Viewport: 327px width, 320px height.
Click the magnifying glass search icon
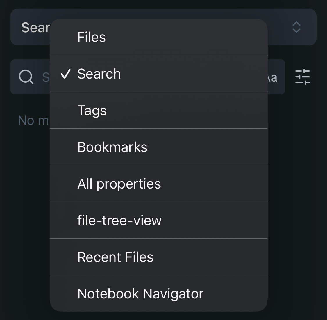pos(26,77)
